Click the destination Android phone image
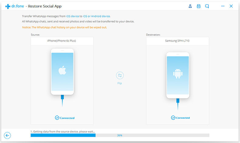This screenshot has height=143, width=240. tap(178, 75)
